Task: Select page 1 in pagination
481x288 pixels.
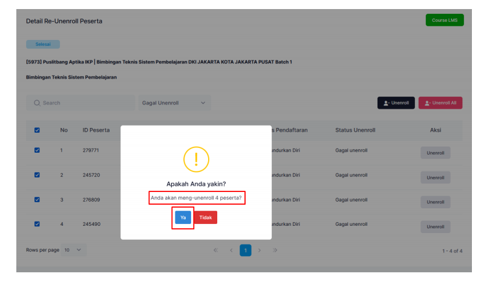Action: point(245,250)
